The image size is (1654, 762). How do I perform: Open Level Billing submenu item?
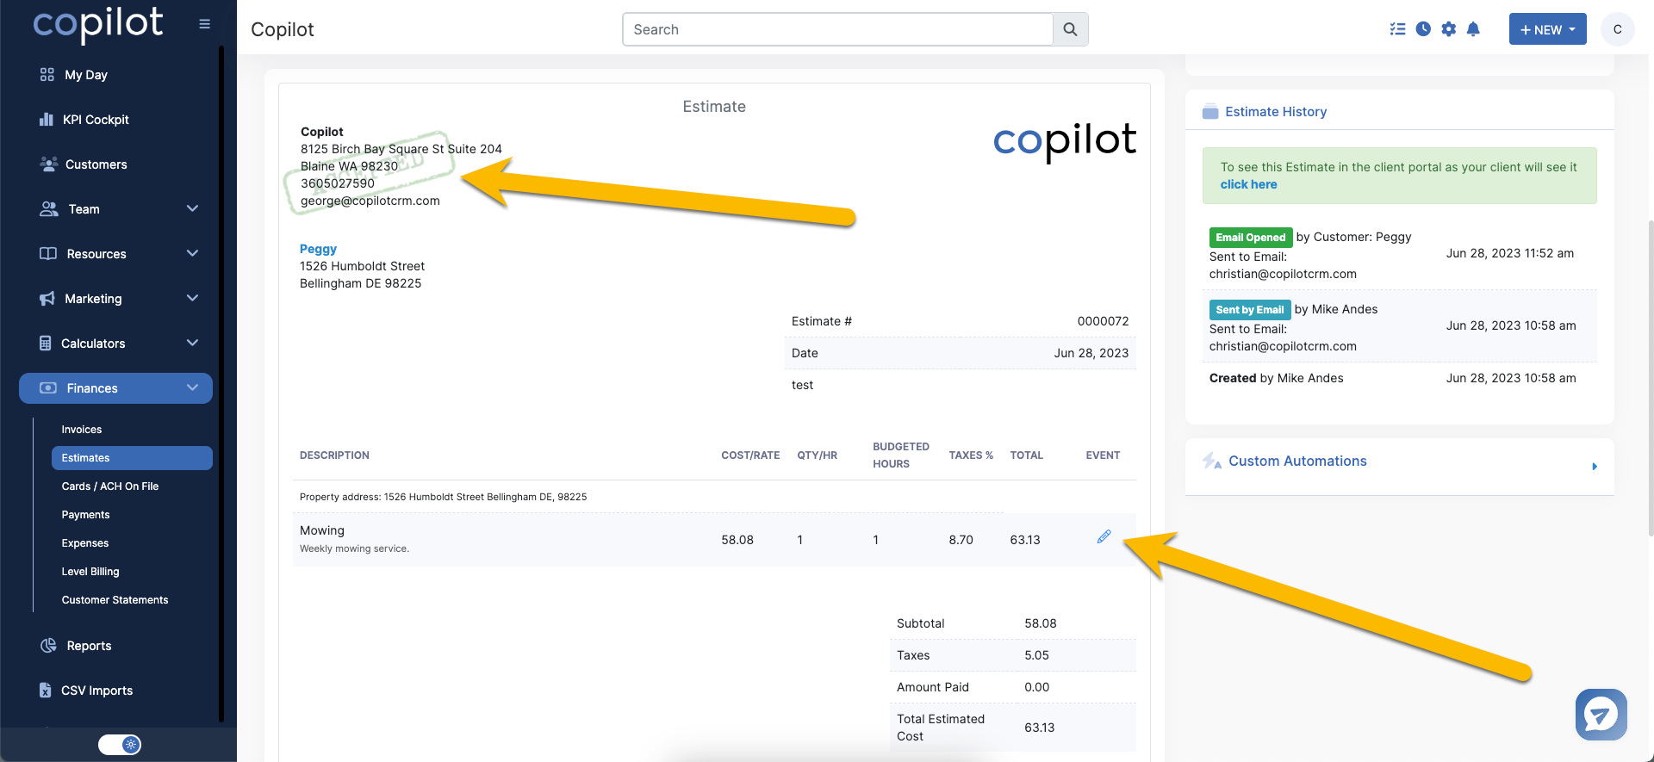click(x=90, y=572)
